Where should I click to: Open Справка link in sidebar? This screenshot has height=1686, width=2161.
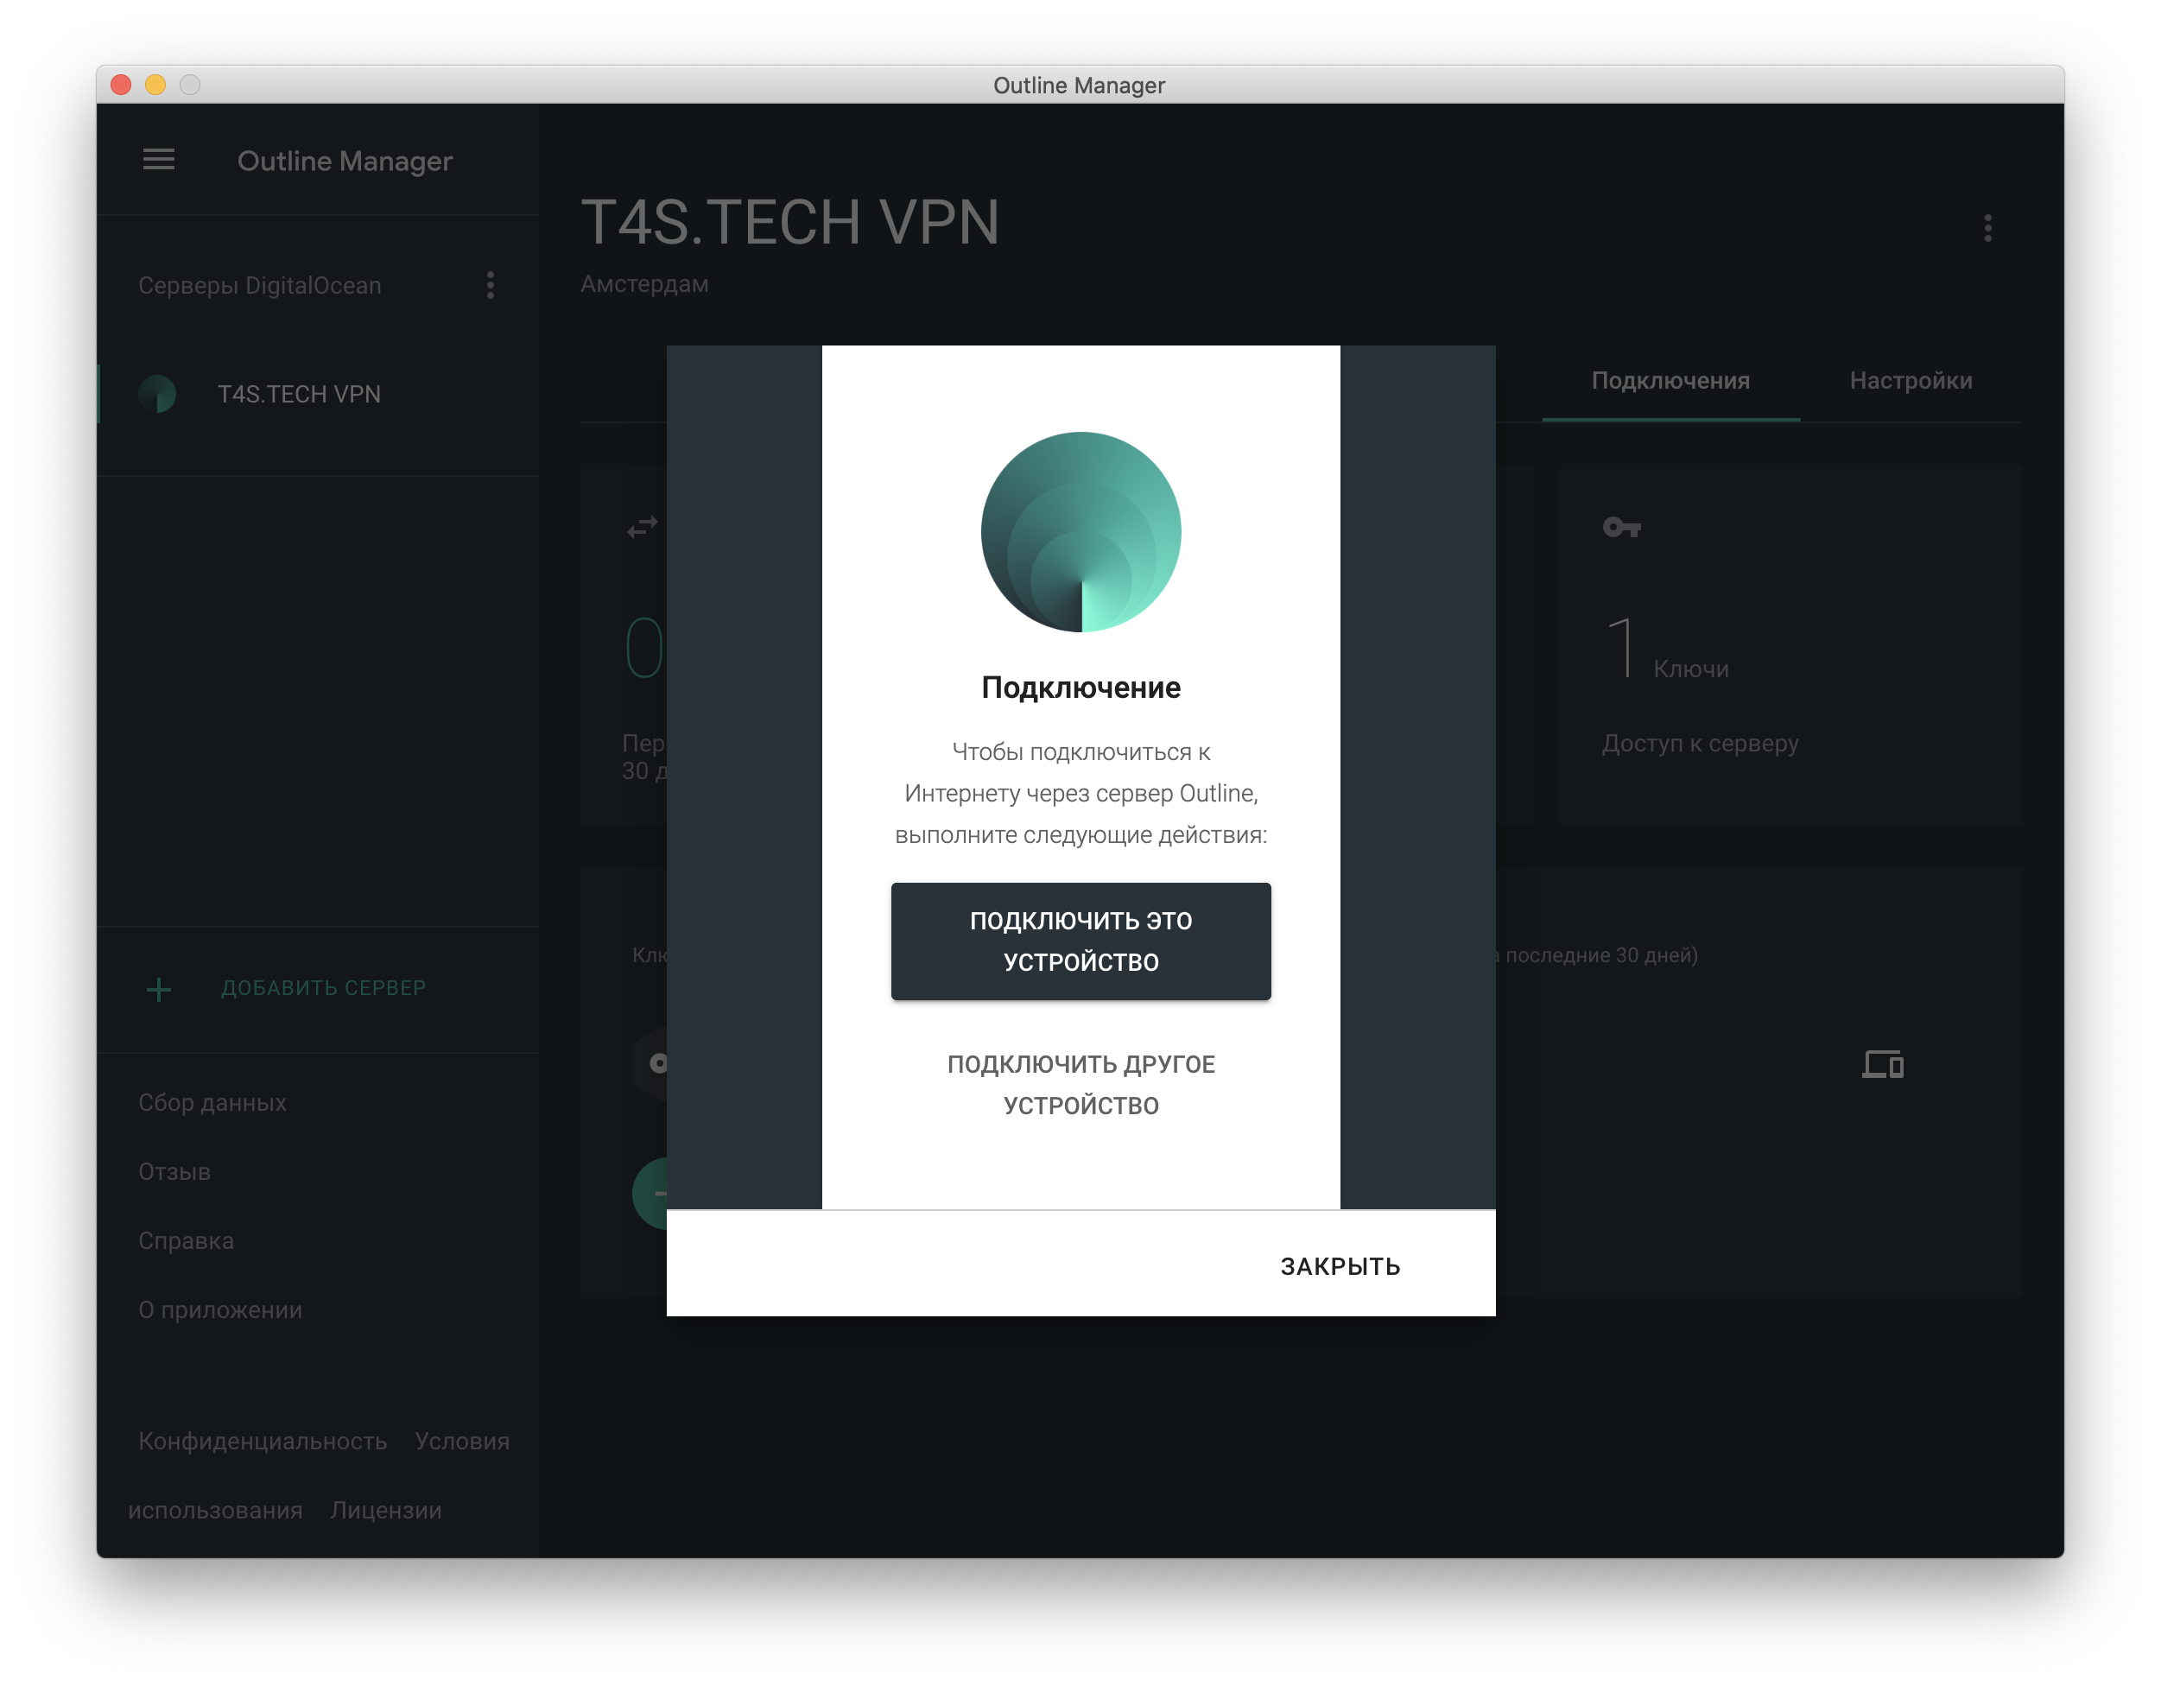click(x=186, y=1241)
